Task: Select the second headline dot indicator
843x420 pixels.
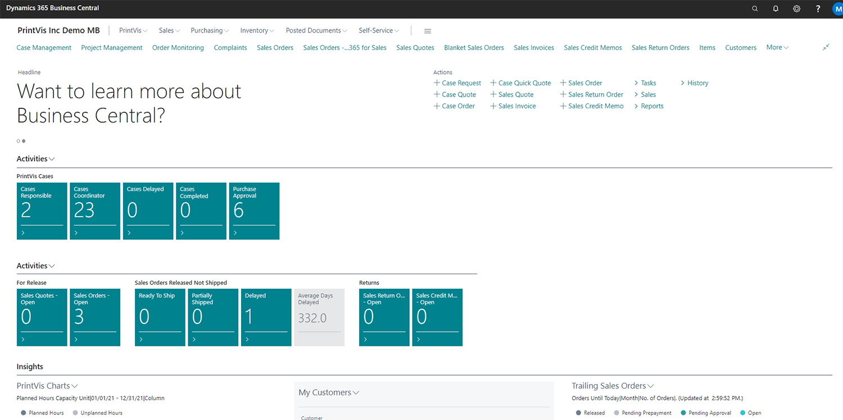Action: (x=24, y=141)
